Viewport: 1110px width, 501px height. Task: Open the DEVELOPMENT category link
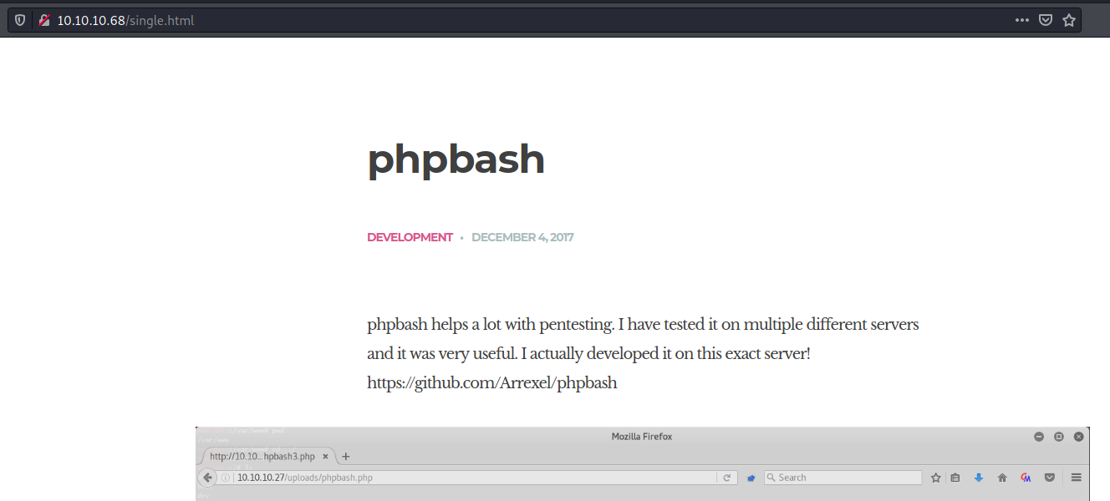410,237
